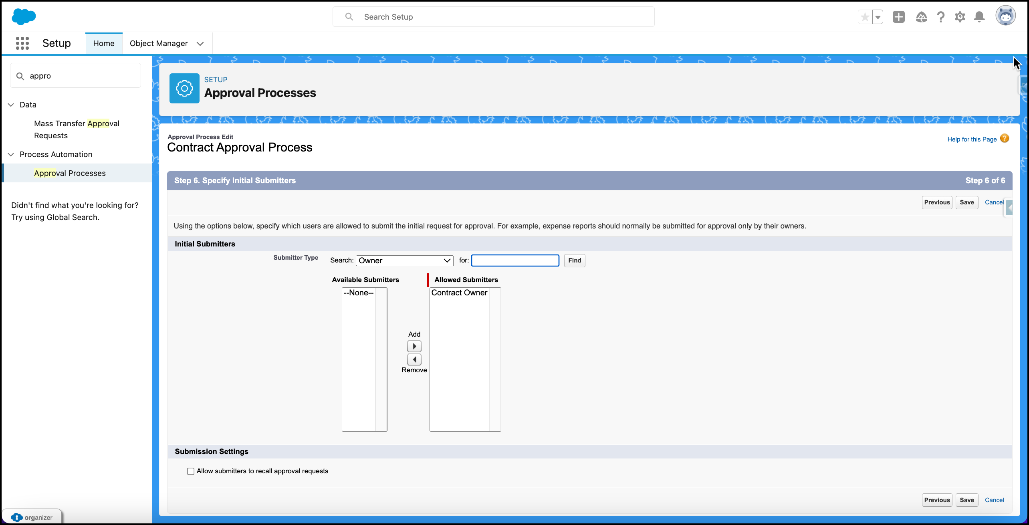Open the Object Manager tab
Image resolution: width=1029 pixels, height=525 pixels.
pyautogui.click(x=159, y=43)
